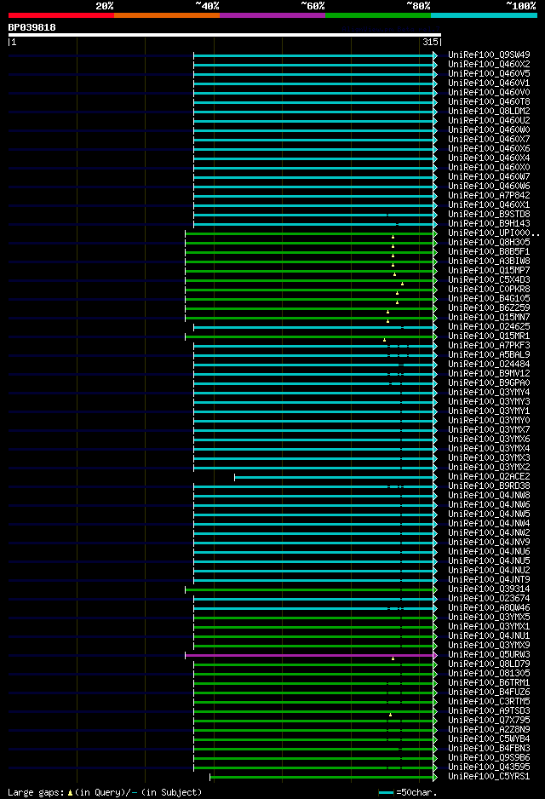
Task: Select label UniRef100_Q8H305
Action: (489, 242)
